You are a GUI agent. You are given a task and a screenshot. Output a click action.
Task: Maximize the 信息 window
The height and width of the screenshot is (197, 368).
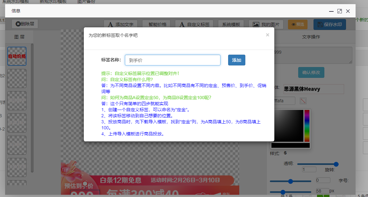tap(340, 11)
